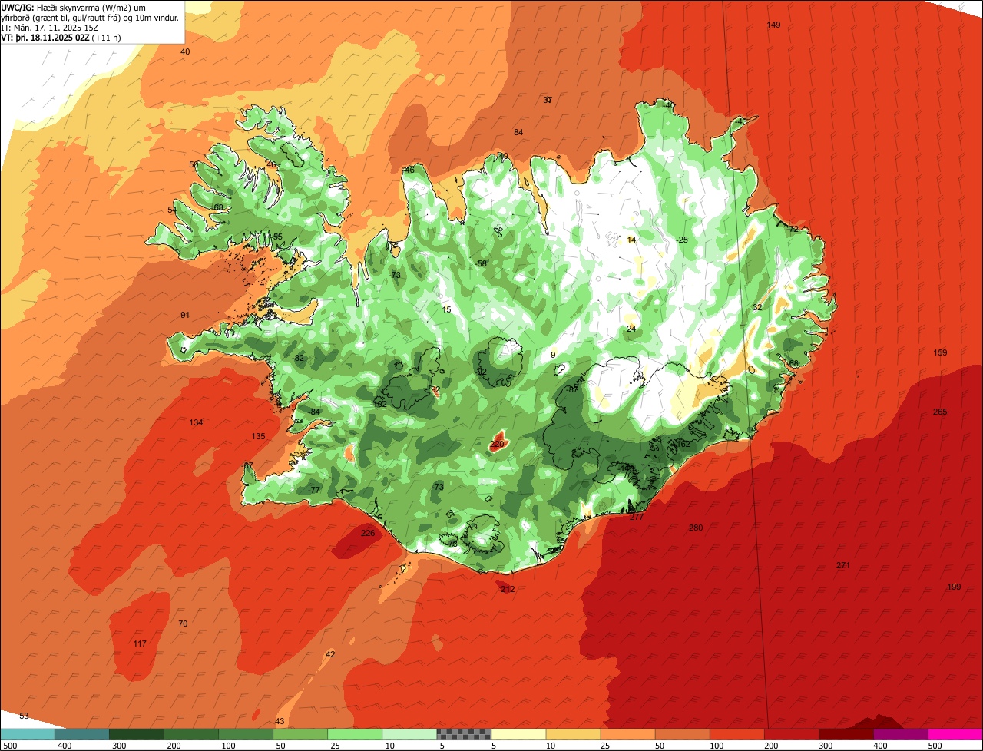Screen dimensions: 983x751
Task: Click the map value 70
Action: coord(183,624)
